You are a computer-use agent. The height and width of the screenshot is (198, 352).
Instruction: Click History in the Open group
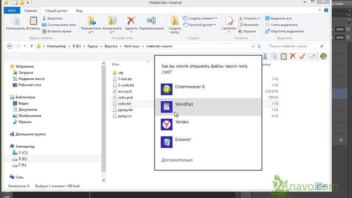[247, 31]
